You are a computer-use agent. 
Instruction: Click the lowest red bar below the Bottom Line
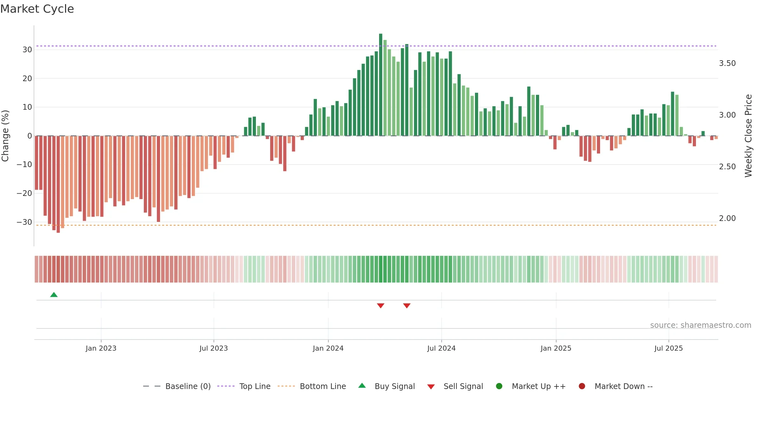pos(58,184)
